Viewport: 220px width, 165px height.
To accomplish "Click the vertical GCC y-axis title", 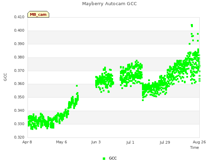I will 5,77.
